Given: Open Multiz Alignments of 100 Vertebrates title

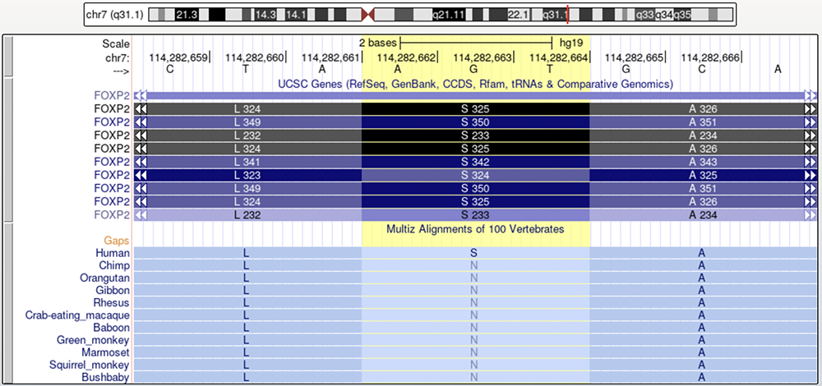Looking at the screenshot, I should tap(475, 229).
